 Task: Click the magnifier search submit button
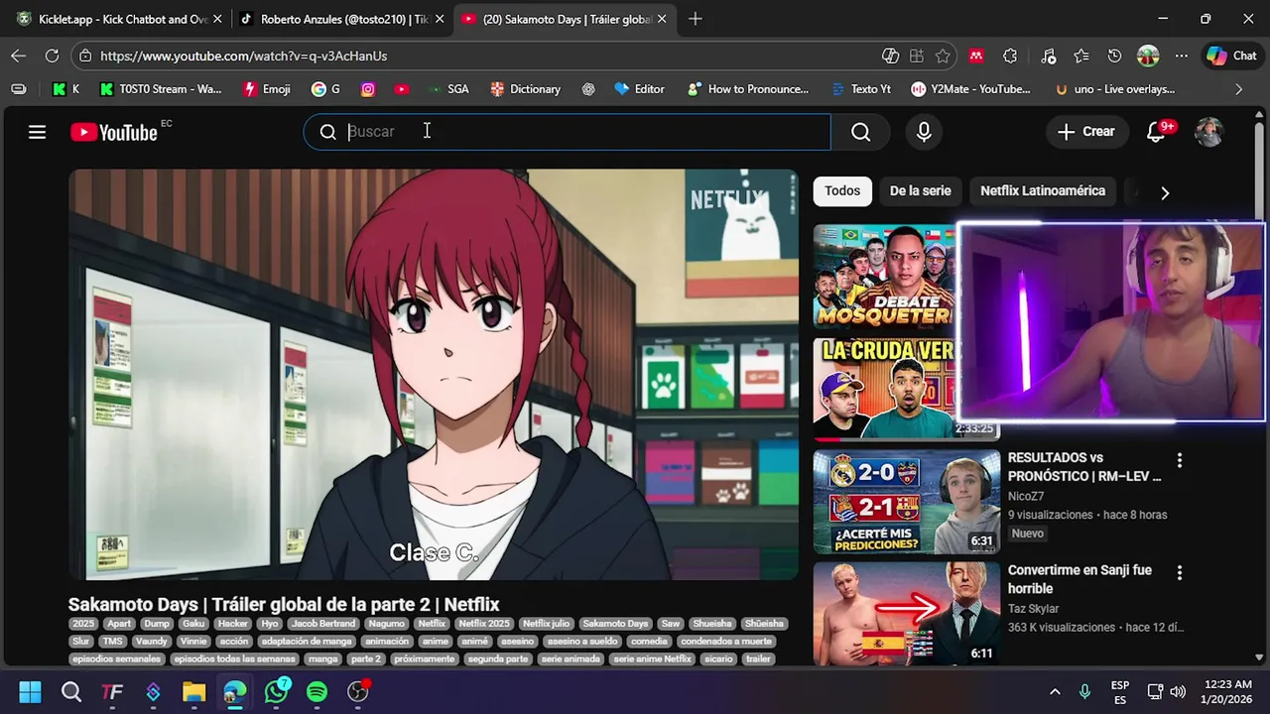pos(860,132)
